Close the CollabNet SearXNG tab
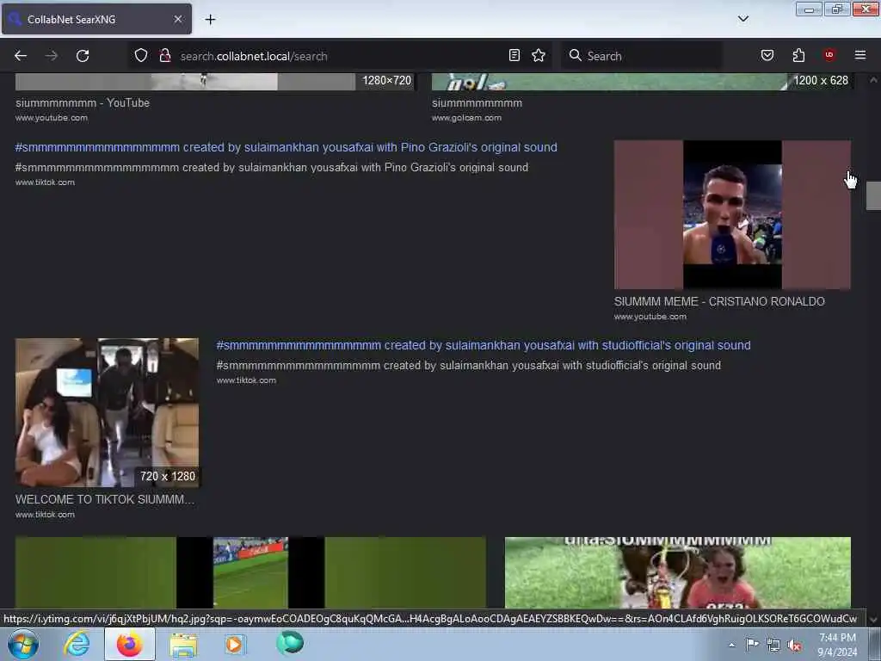881x661 pixels. coord(177,19)
